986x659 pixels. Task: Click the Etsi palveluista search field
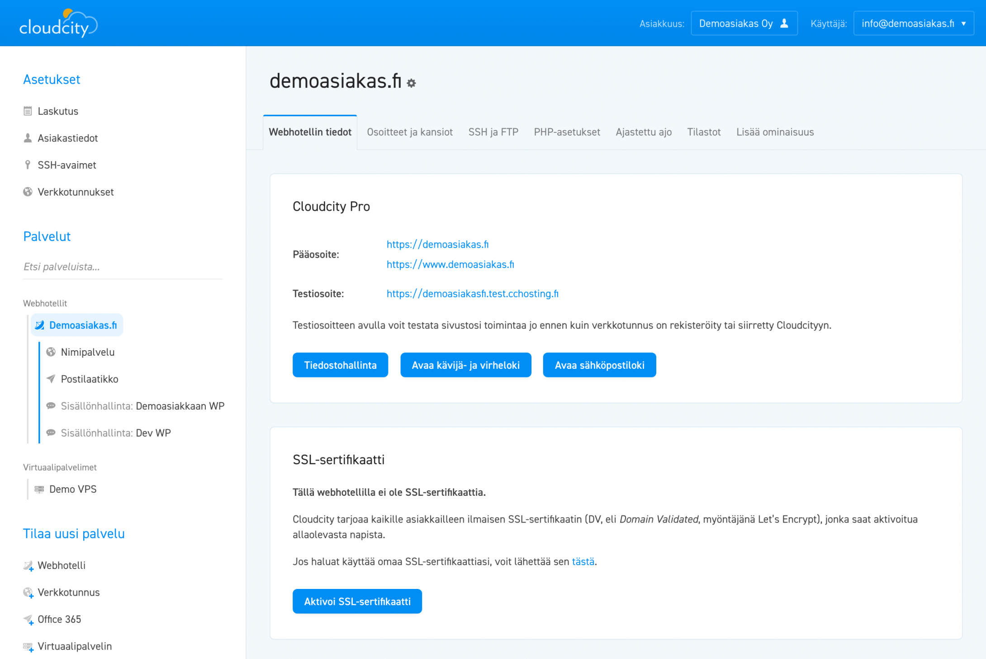123,267
